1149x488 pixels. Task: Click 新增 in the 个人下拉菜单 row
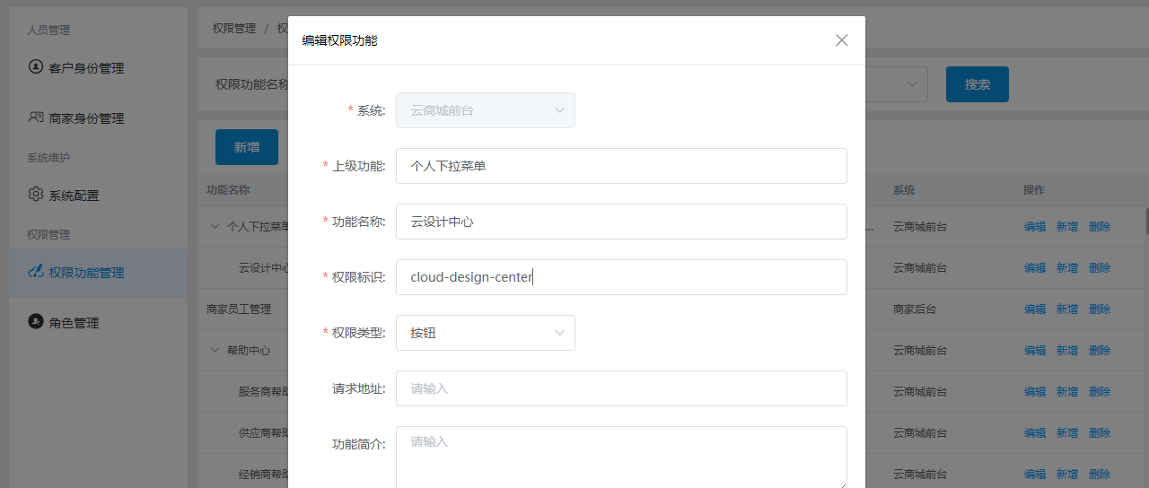point(1067,227)
